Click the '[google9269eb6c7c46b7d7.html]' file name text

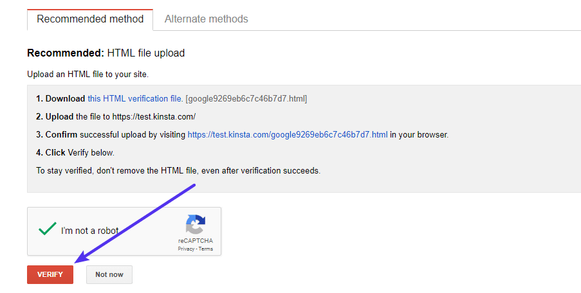[x=246, y=99]
